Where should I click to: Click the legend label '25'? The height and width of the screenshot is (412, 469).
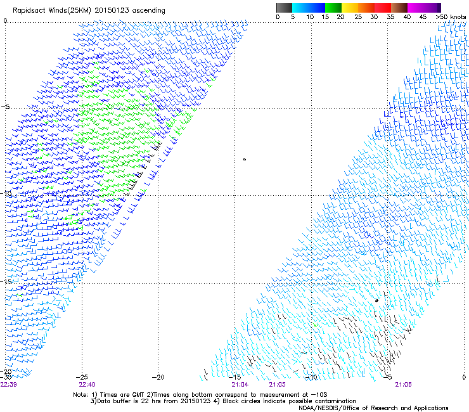point(358,17)
